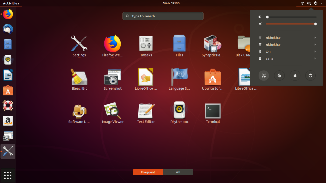Open the Activities overview
326x183 pixels.
11,3
